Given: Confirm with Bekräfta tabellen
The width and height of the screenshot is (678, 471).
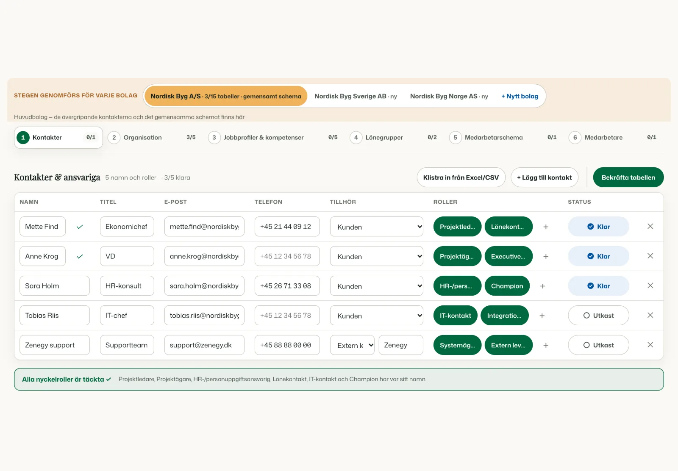Looking at the screenshot, I should pos(628,177).
